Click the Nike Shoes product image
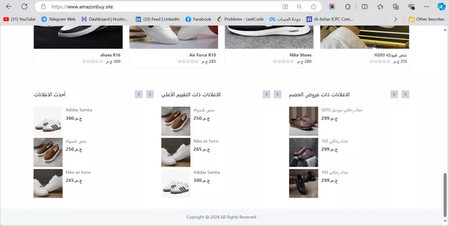The height and width of the screenshot is (226, 449). click(269, 37)
